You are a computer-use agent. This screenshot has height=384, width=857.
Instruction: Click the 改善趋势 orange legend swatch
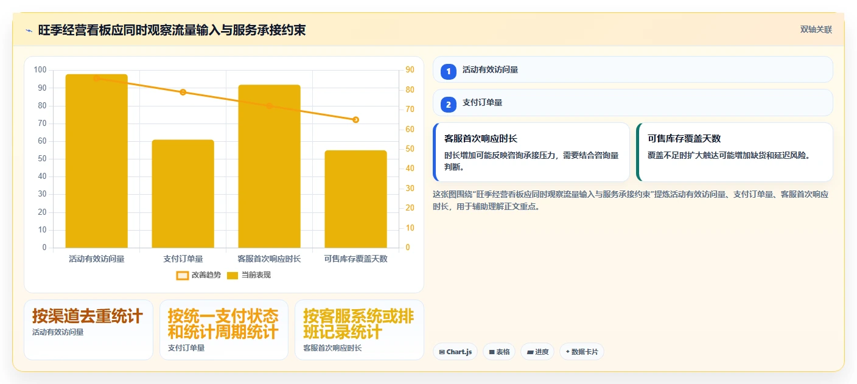coord(183,275)
